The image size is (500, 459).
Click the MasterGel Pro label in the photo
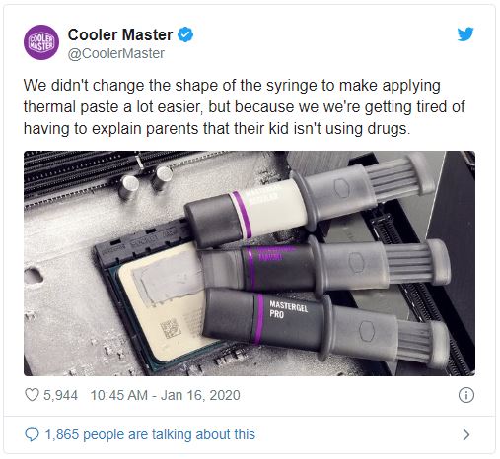(288, 309)
